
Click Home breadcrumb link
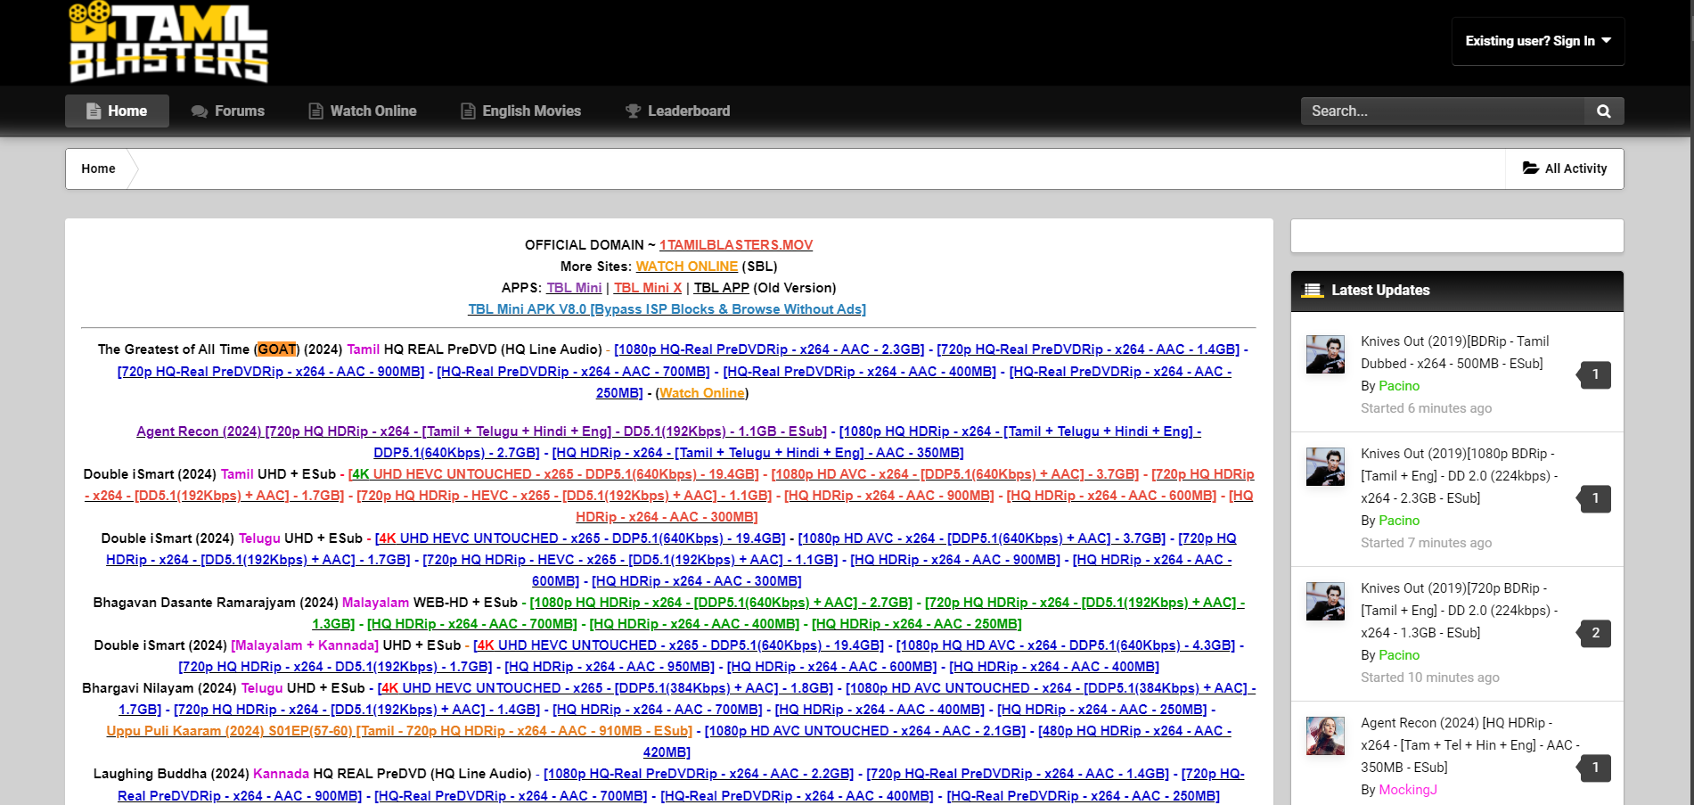point(98,168)
